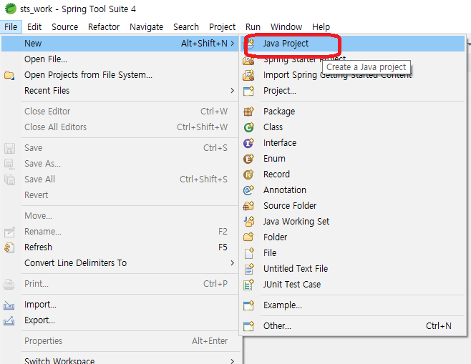
Task: Click Refresh F5 in File menu
Action: pos(120,247)
